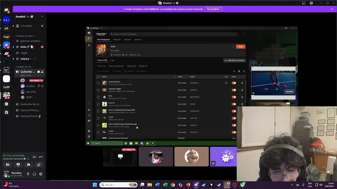This screenshot has height=189, width=337.
Task: Go back with CurseForge title bar arrow
Action: (x=101, y=28)
